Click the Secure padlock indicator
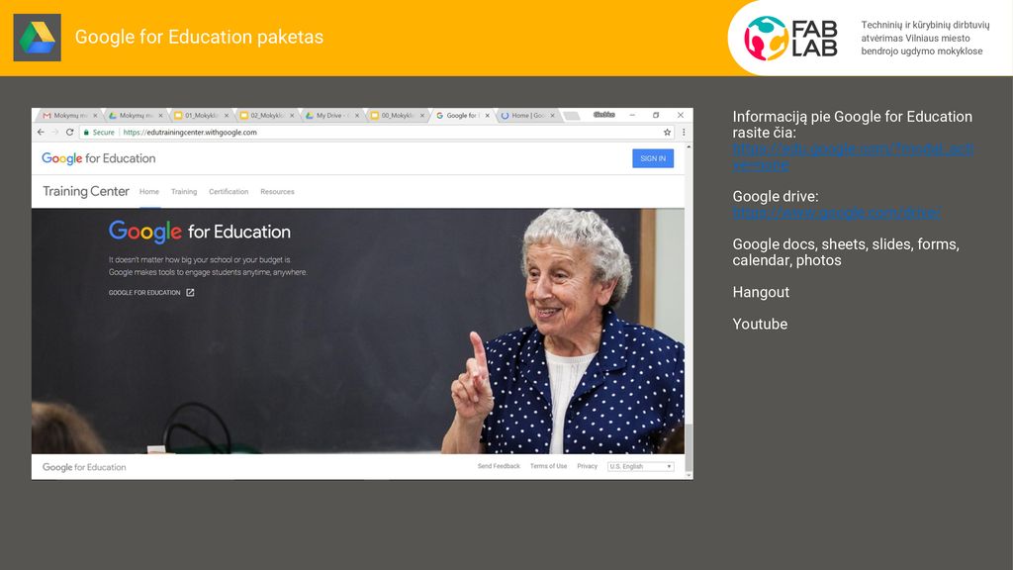The width and height of the screenshot is (1013, 570). tap(99, 132)
